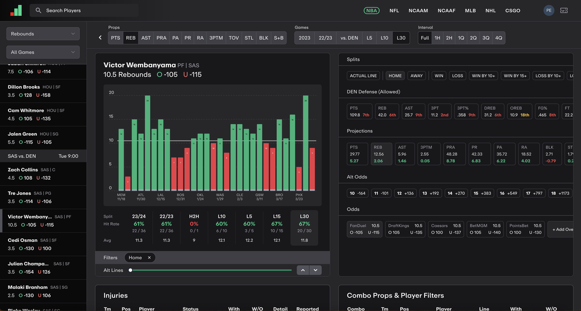The width and height of the screenshot is (581, 311).
Task: Click the Search Players field
Action: click(x=84, y=11)
